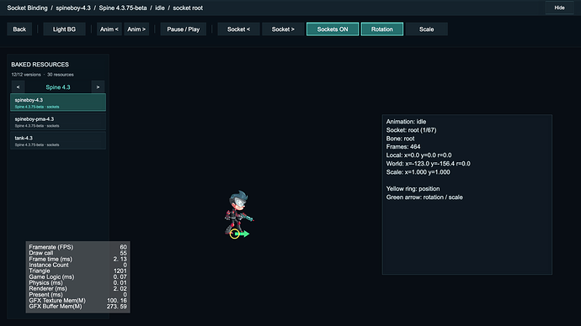581x326 pixels.
Task: Click the BAKED RESOURCES heading
Action: [x=40, y=65]
